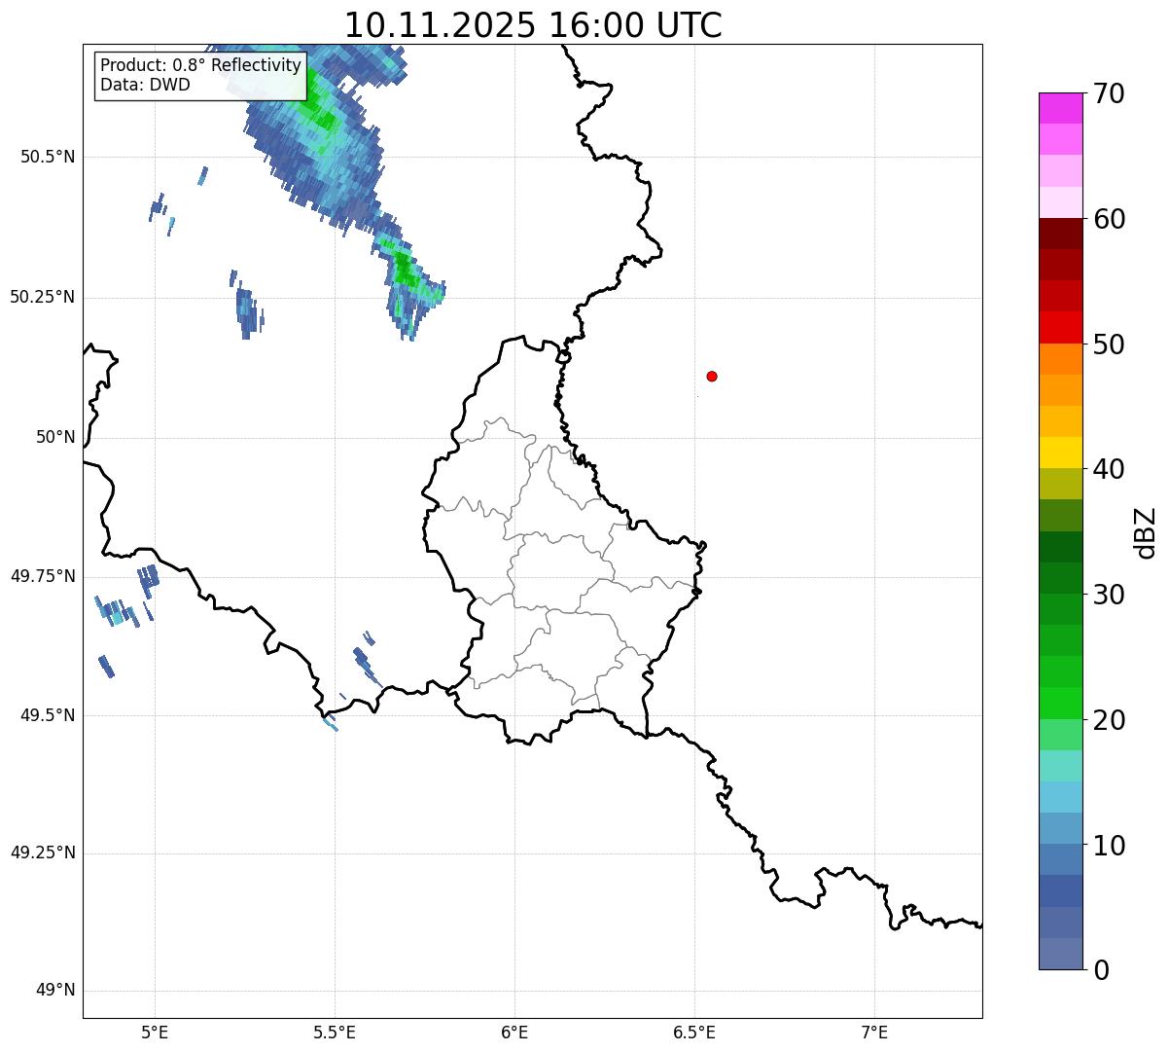Click the bright green colorbar swatch just above 20
Viewport: 1169px width, 1052px height.
pyautogui.click(x=1060, y=704)
